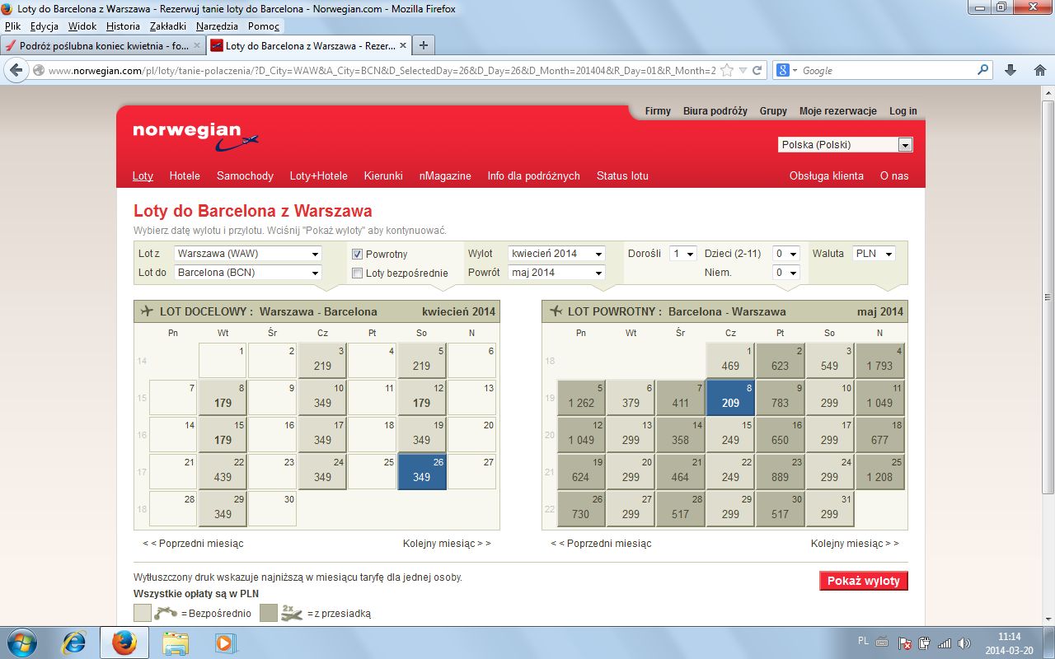Expand the Wylot month dropdown
The height and width of the screenshot is (659, 1055).
[557, 254]
